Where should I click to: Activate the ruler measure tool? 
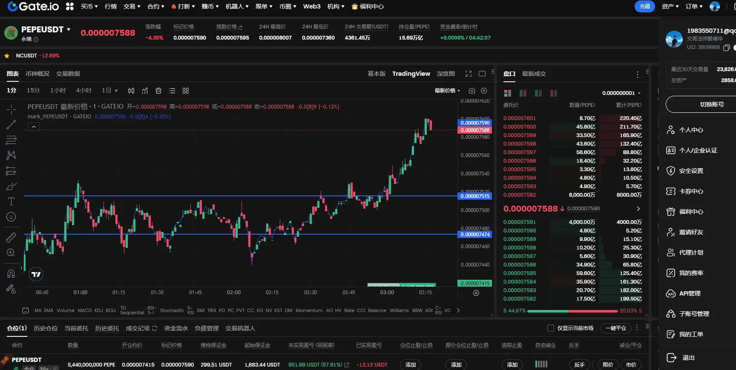[11, 238]
